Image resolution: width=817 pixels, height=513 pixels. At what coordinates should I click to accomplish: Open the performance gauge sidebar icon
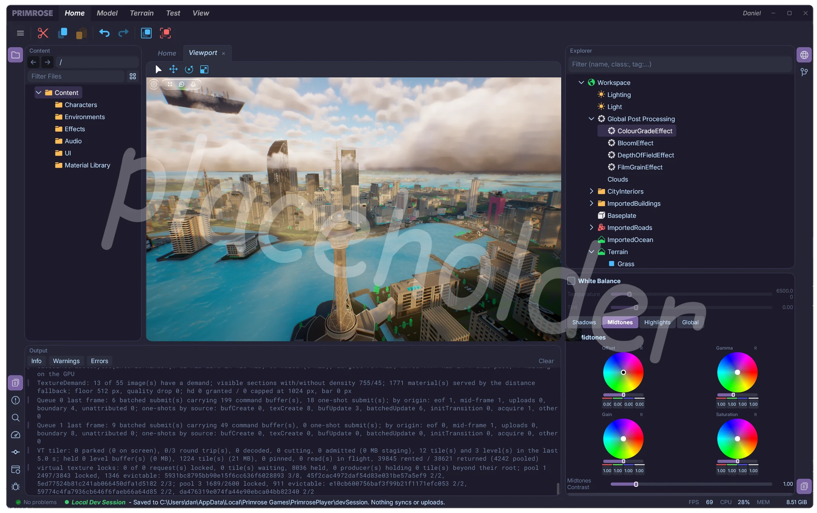tap(16, 435)
